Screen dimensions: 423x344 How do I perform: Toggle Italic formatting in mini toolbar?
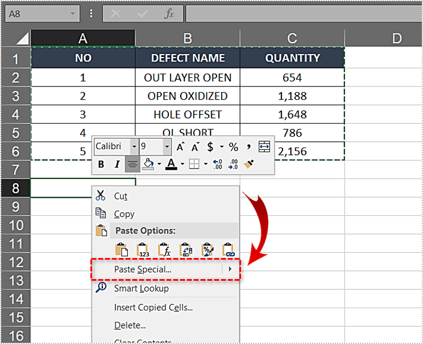[117, 165]
